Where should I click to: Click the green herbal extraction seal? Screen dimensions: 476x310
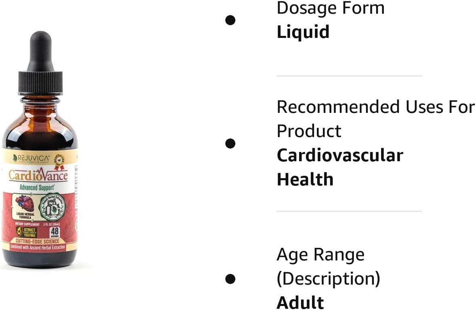pos(52,207)
